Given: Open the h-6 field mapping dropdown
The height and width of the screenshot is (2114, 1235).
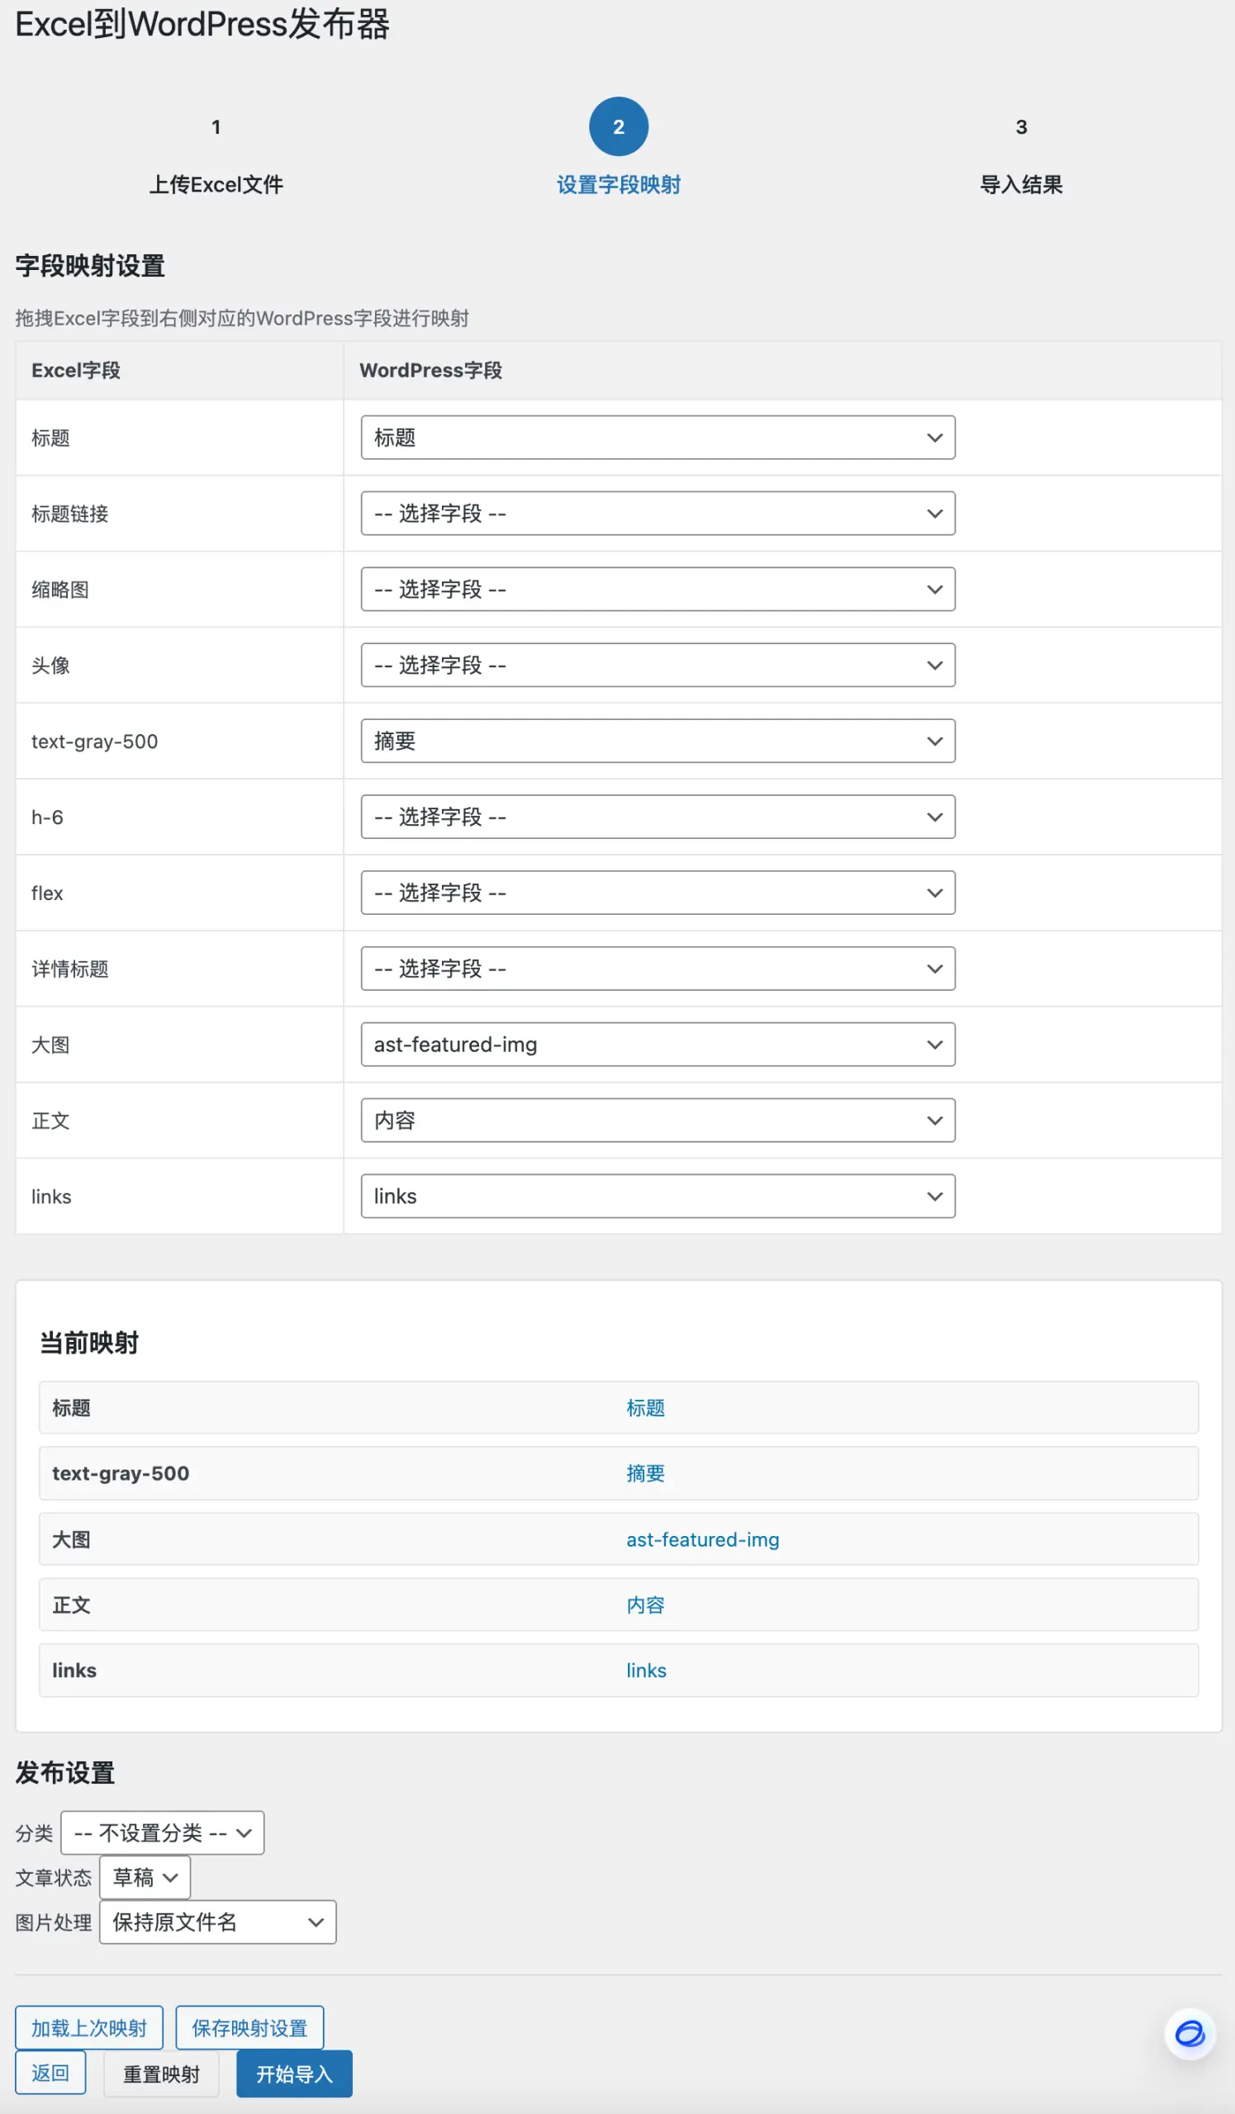Looking at the screenshot, I should point(657,817).
